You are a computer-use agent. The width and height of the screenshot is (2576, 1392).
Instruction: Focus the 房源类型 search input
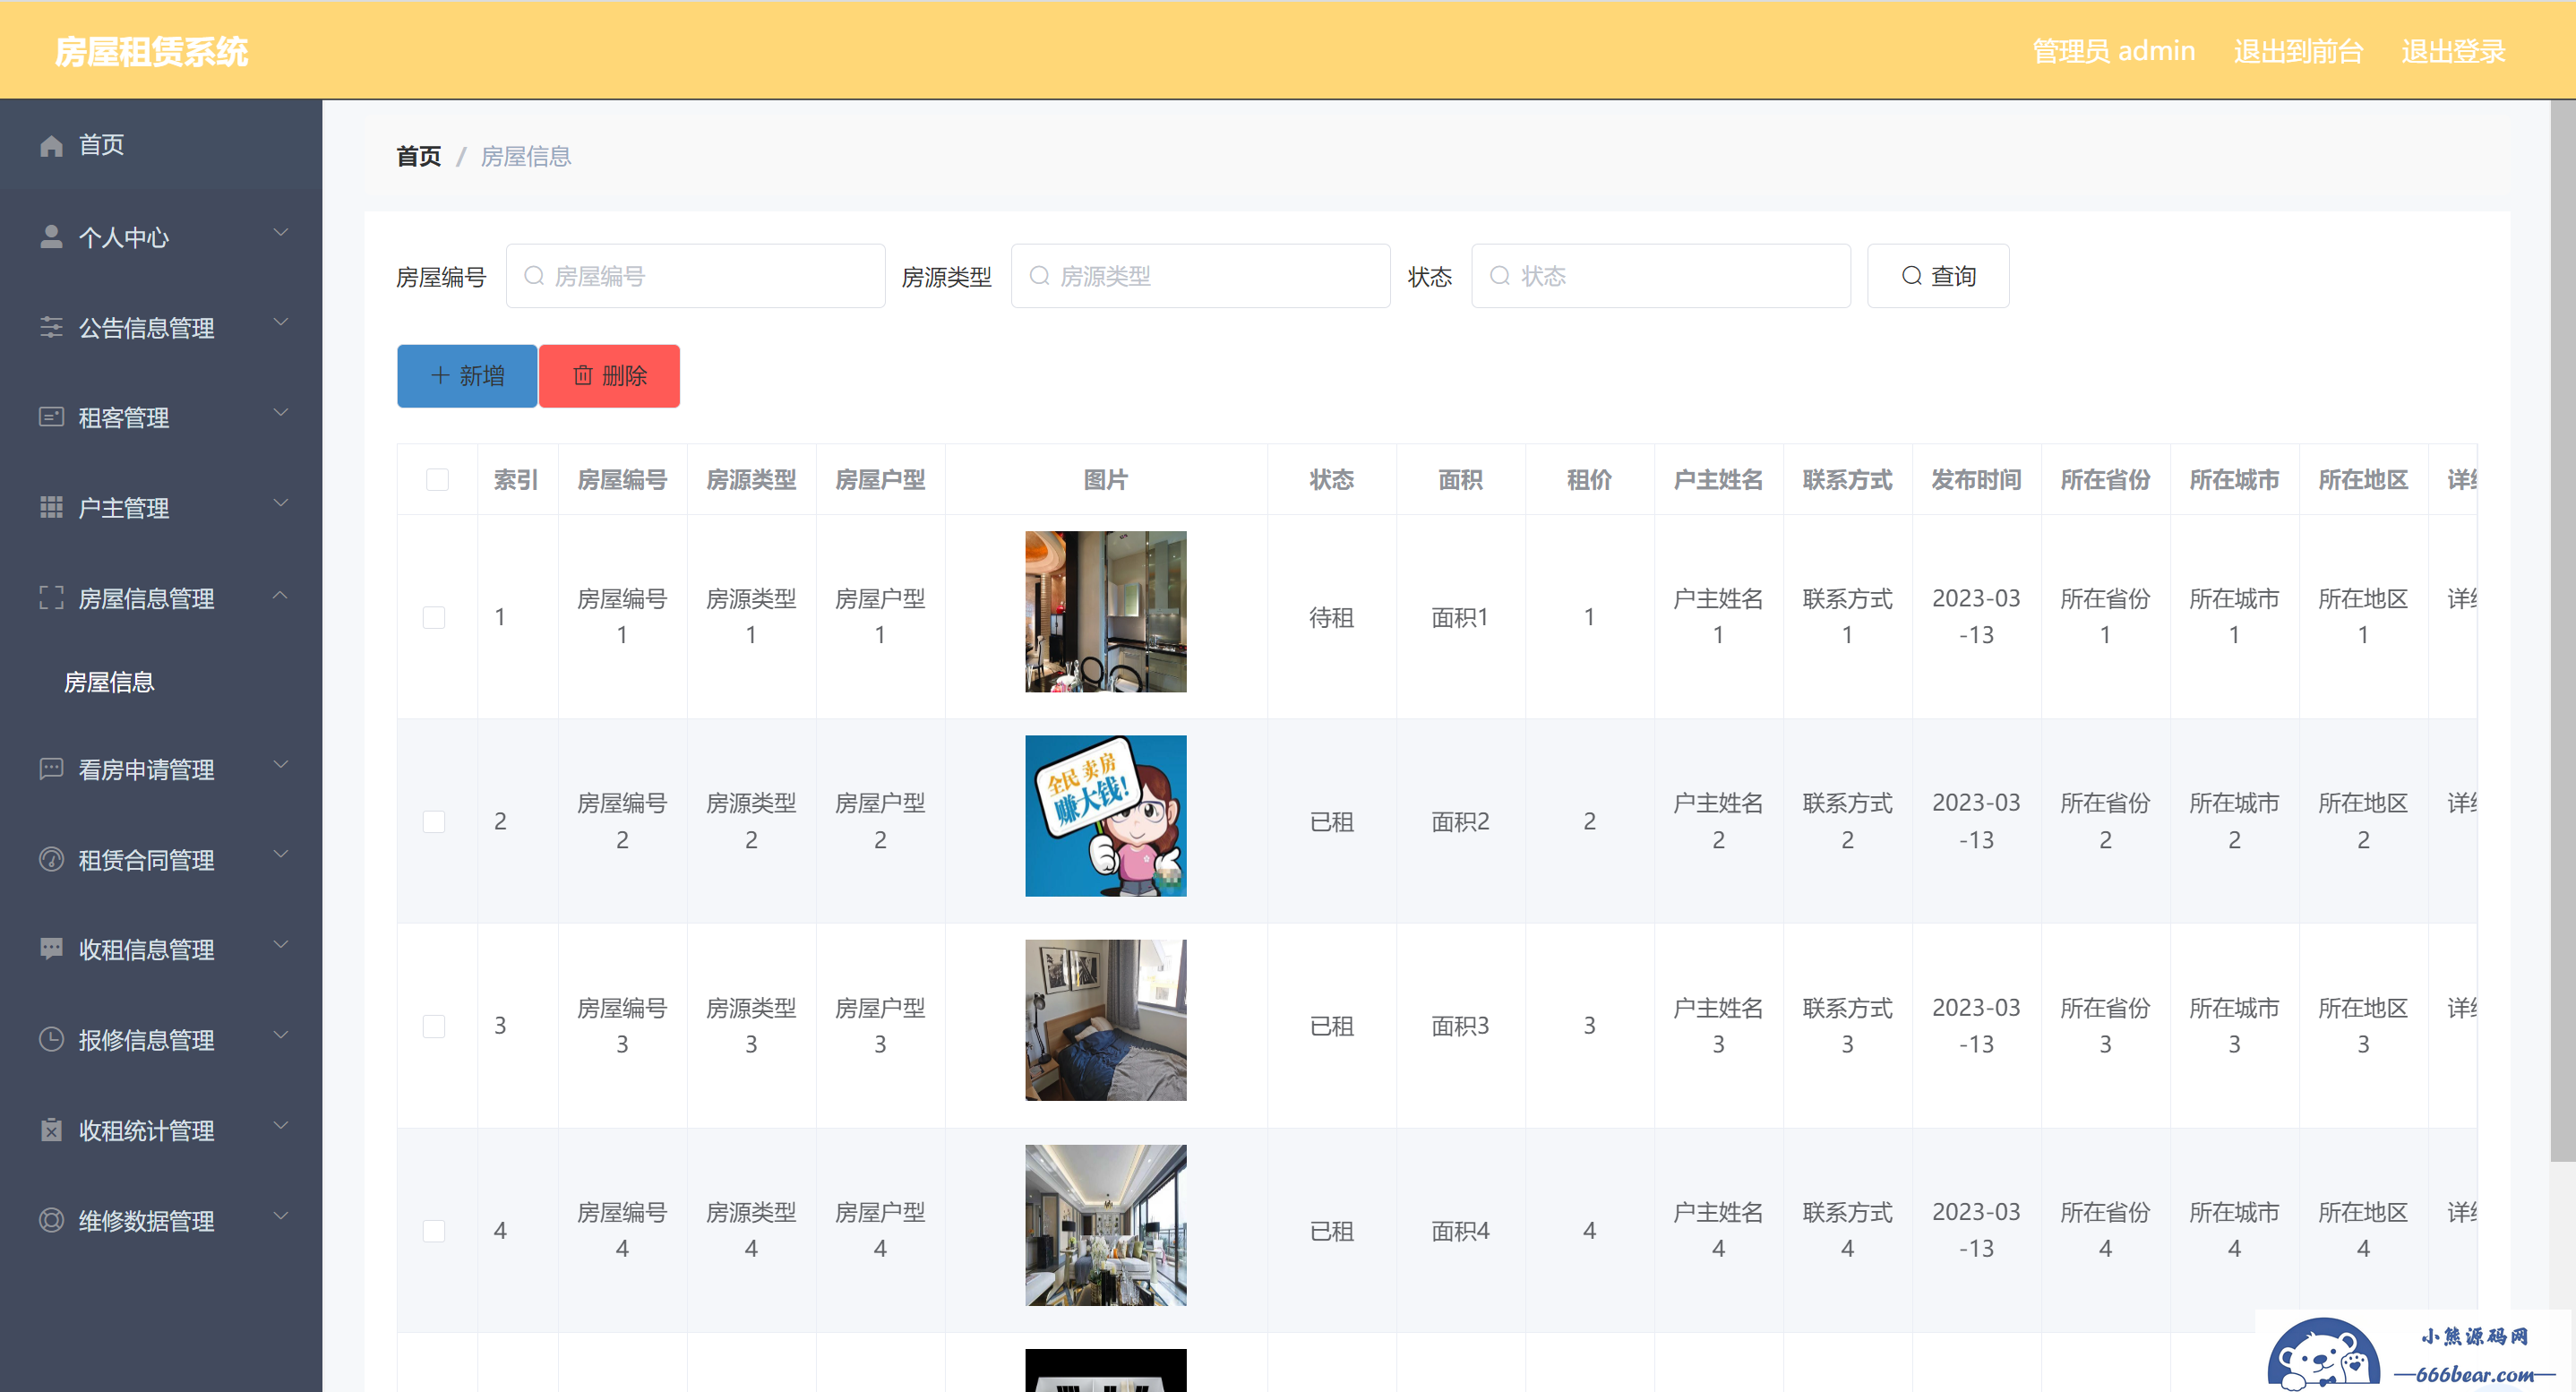pyautogui.click(x=1200, y=276)
